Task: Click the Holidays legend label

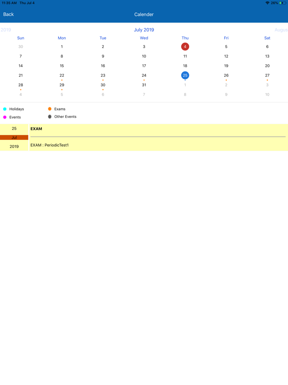Action: tap(17, 109)
